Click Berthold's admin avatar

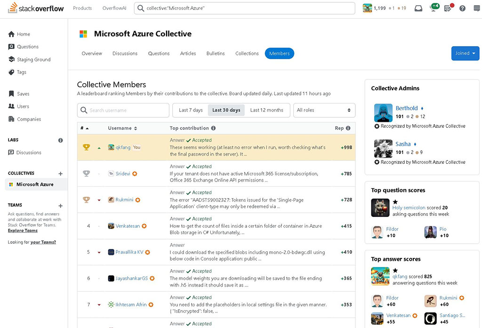tap(383, 113)
